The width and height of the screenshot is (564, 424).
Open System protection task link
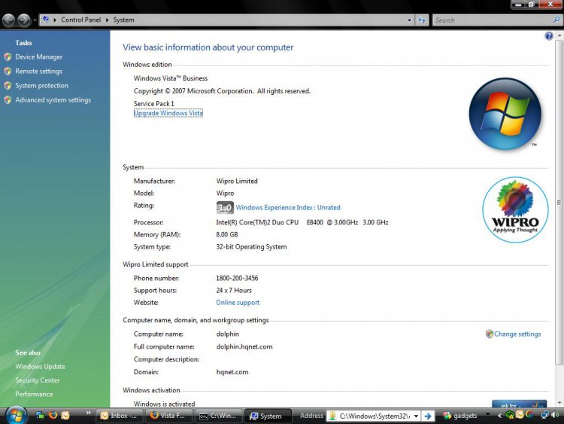[x=41, y=86]
